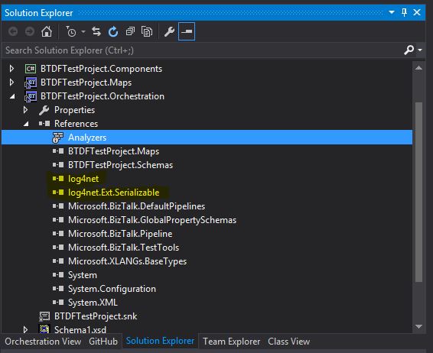This screenshot has height=353, width=433.
Task: Click the Home icon in toolbar
Action: (x=47, y=32)
